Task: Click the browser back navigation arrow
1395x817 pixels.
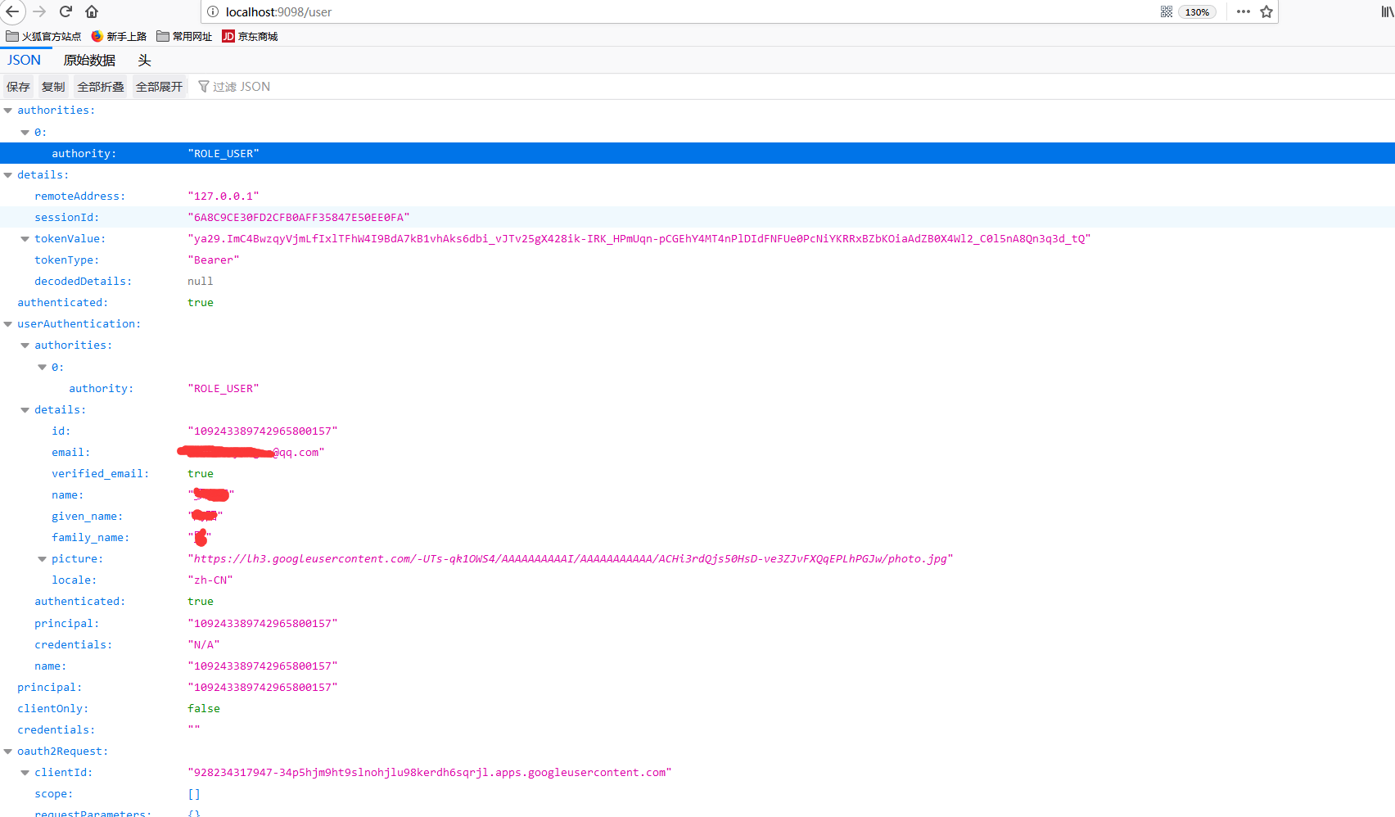Action: coord(13,12)
